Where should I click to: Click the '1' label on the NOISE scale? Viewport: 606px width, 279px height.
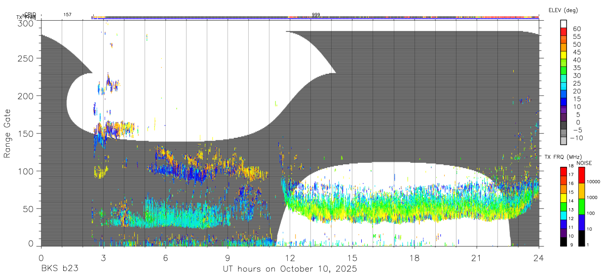tap(588, 245)
